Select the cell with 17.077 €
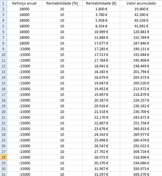The width and height of the screenshot is (162, 176). point(101,43)
